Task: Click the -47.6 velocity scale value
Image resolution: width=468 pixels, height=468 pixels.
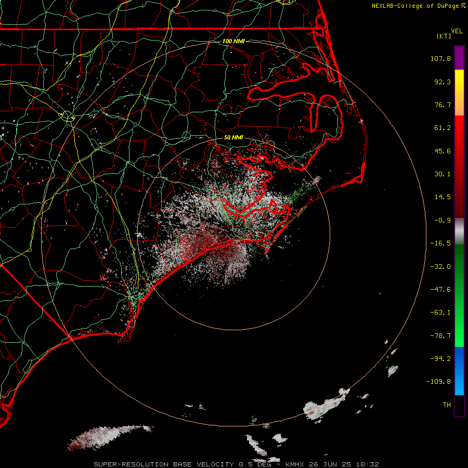Action: point(440,290)
